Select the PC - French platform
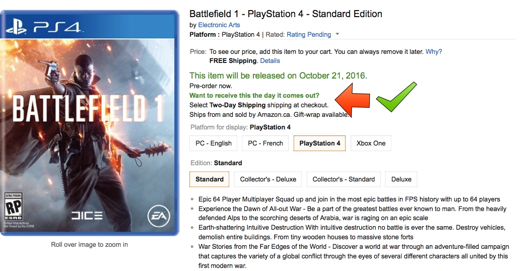 click(266, 143)
